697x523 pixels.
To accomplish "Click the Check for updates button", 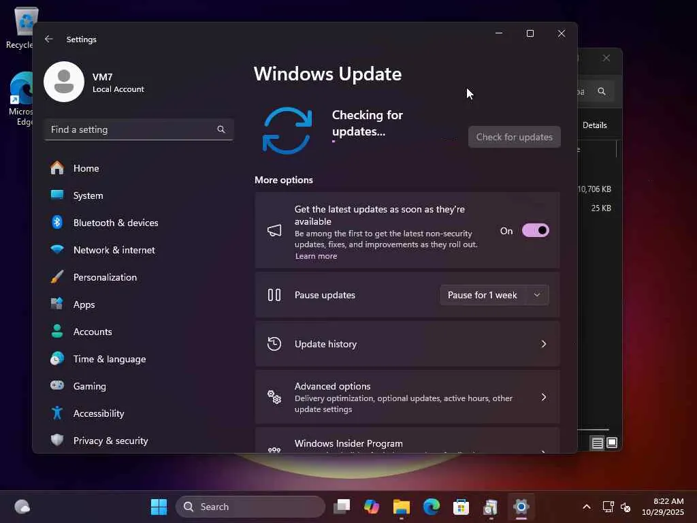I will click(x=515, y=137).
